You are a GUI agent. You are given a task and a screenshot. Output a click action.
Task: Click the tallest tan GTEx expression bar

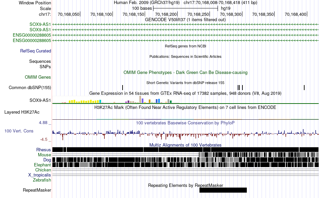pos(140,100)
